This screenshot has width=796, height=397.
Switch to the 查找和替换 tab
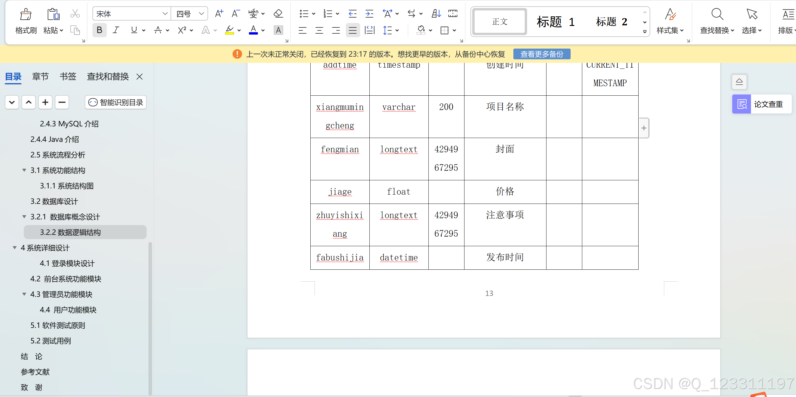108,76
